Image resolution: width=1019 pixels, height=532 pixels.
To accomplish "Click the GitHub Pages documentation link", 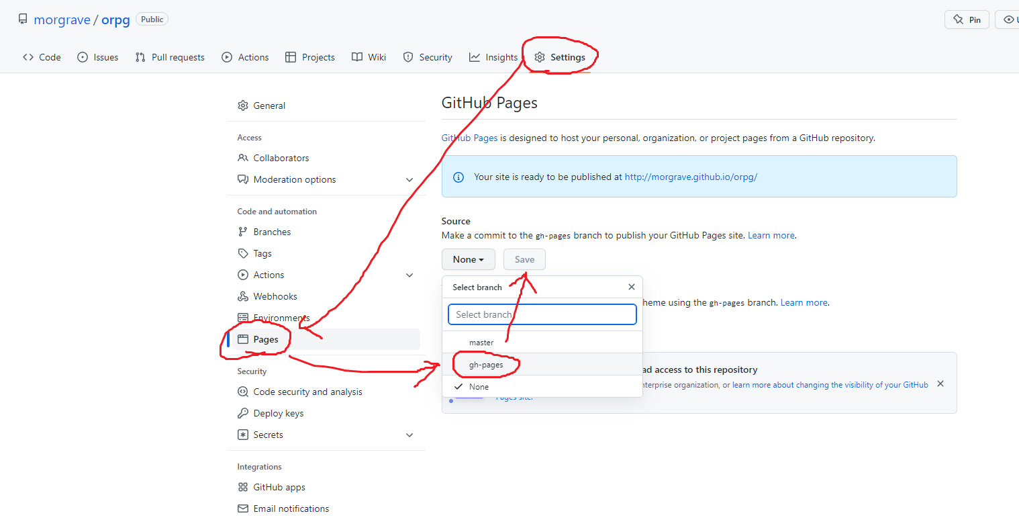I will (x=469, y=138).
